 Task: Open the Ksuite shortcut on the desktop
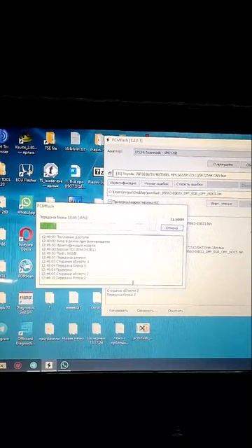[x=26, y=141]
